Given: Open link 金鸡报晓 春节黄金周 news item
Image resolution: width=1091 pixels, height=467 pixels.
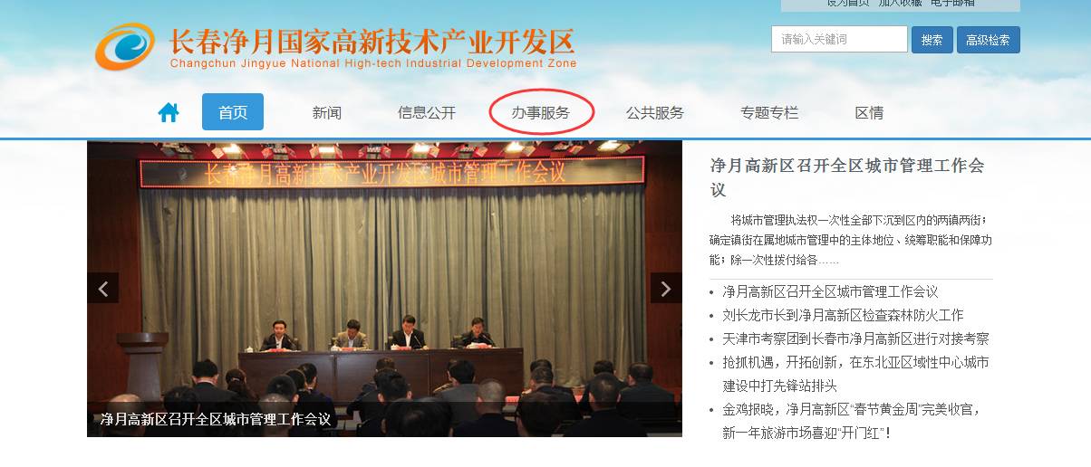Looking at the screenshot, I should (x=852, y=421).
